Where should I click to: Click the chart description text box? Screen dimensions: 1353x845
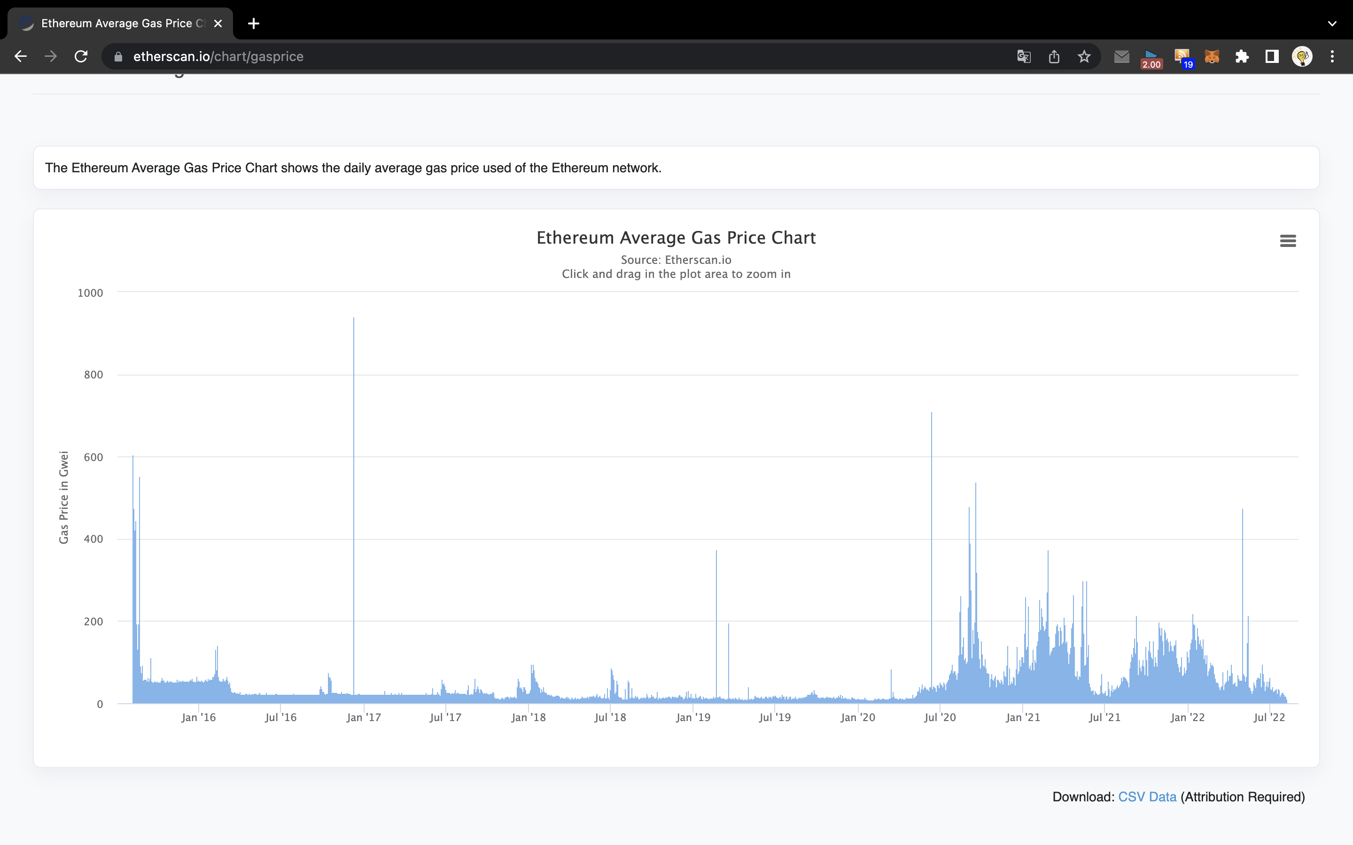point(676,168)
